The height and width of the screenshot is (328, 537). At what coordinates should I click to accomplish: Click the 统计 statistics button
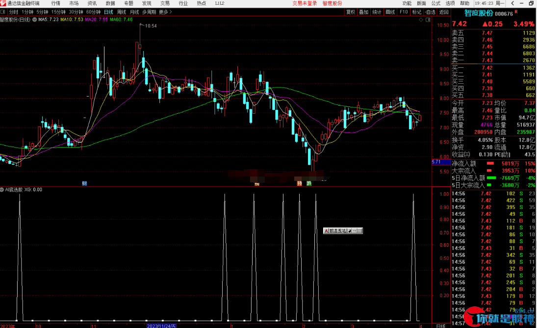(x=377, y=12)
